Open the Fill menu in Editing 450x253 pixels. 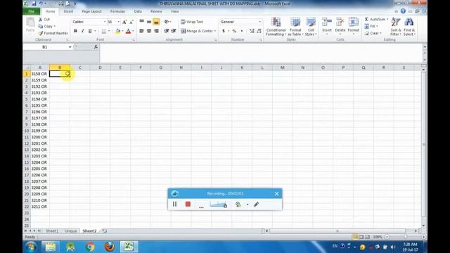coord(371,26)
